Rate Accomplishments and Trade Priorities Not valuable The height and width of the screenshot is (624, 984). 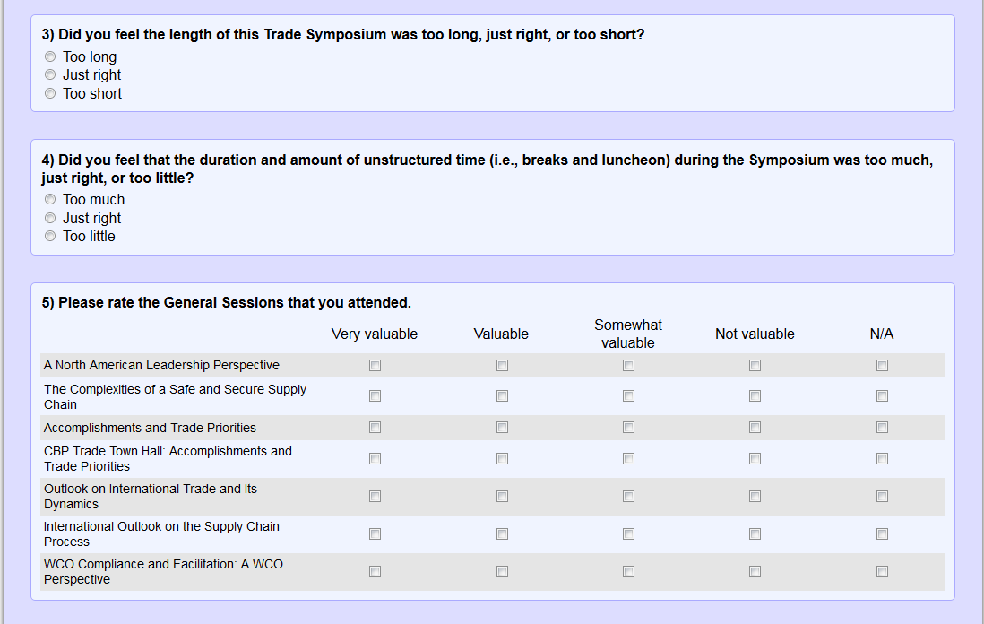click(x=755, y=428)
